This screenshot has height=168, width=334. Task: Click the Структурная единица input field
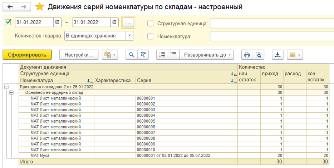272,24
